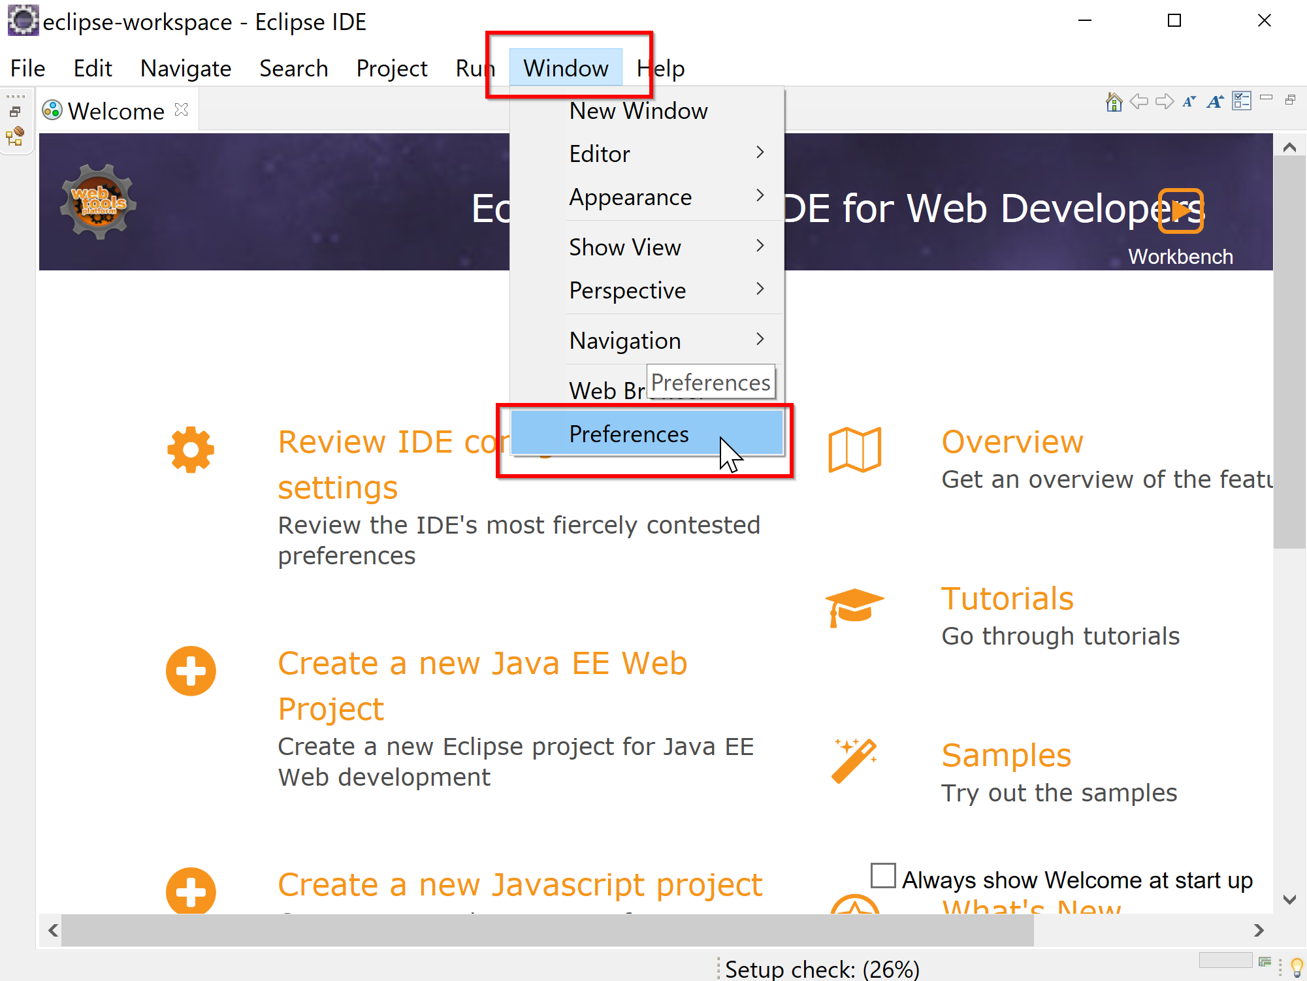Image resolution: width=1307 pixels, height=981 pixels.
Task: Navigate forward with the right arrow icon
Action: pos(1164,102)
